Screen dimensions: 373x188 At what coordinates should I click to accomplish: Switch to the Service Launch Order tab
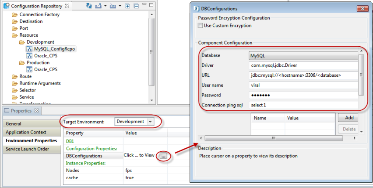(x=28, y=149)
